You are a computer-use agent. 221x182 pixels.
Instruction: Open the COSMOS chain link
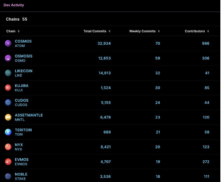point(23,41)
